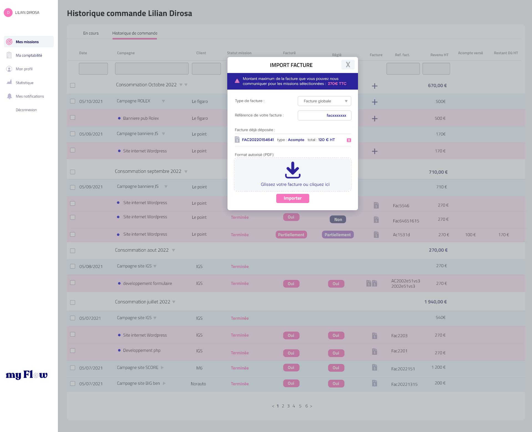Click the download arrow icon in drop zone
532x432 pixels.
293,170
